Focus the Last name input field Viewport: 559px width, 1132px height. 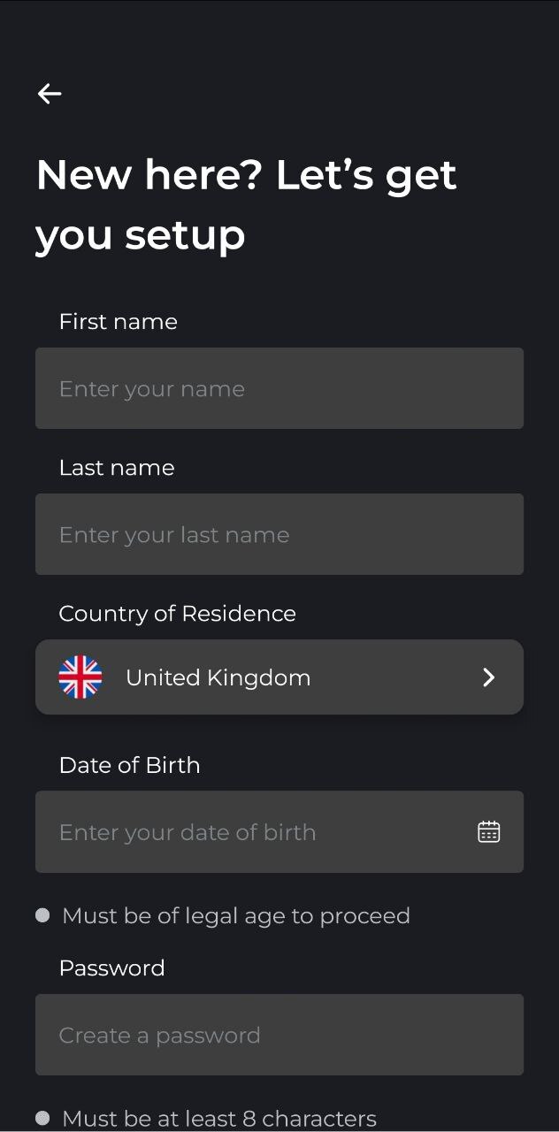(279, 534)
